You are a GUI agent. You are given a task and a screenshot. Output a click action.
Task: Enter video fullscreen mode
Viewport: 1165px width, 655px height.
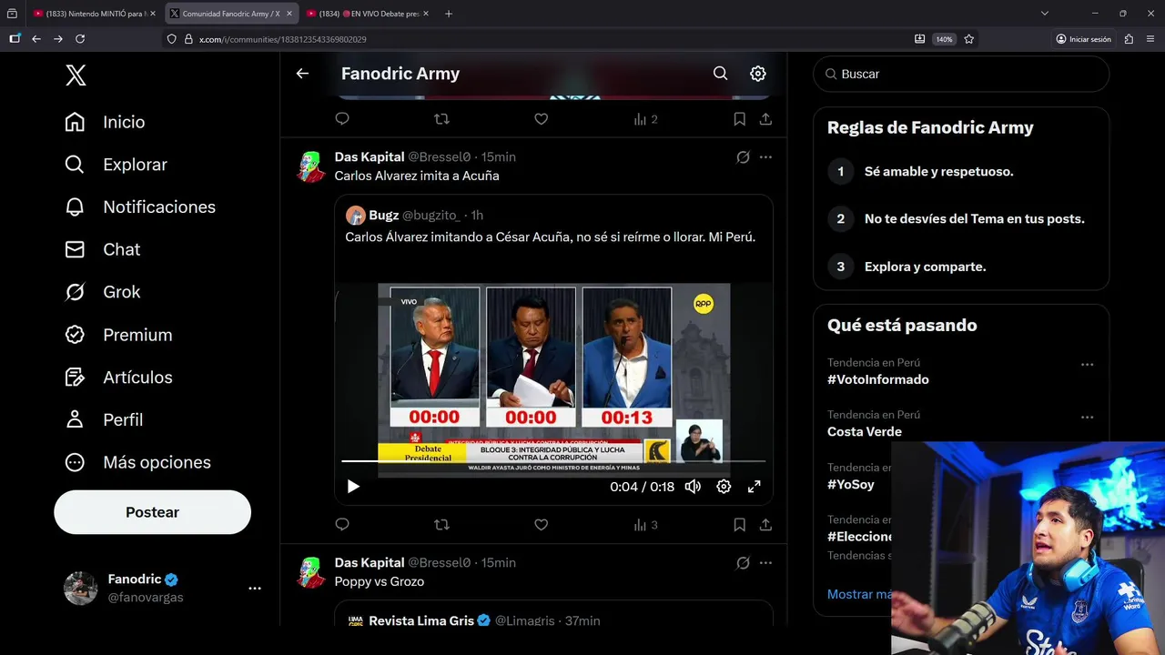point(754,487)
